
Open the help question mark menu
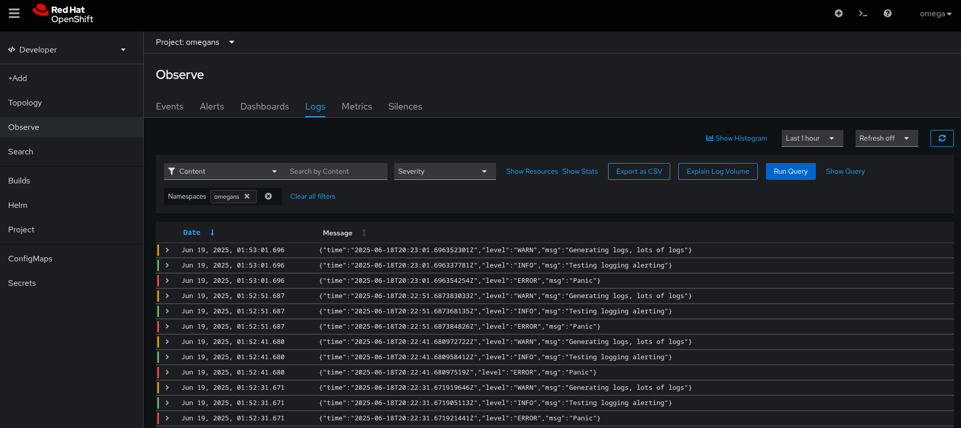click(887, 14)
